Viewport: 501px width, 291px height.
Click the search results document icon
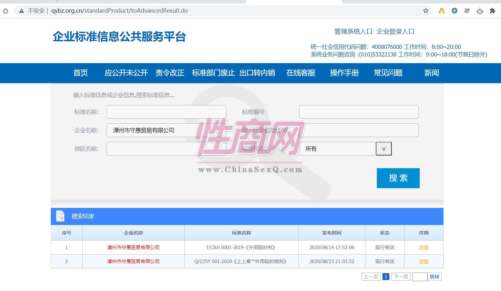(60, 216)
